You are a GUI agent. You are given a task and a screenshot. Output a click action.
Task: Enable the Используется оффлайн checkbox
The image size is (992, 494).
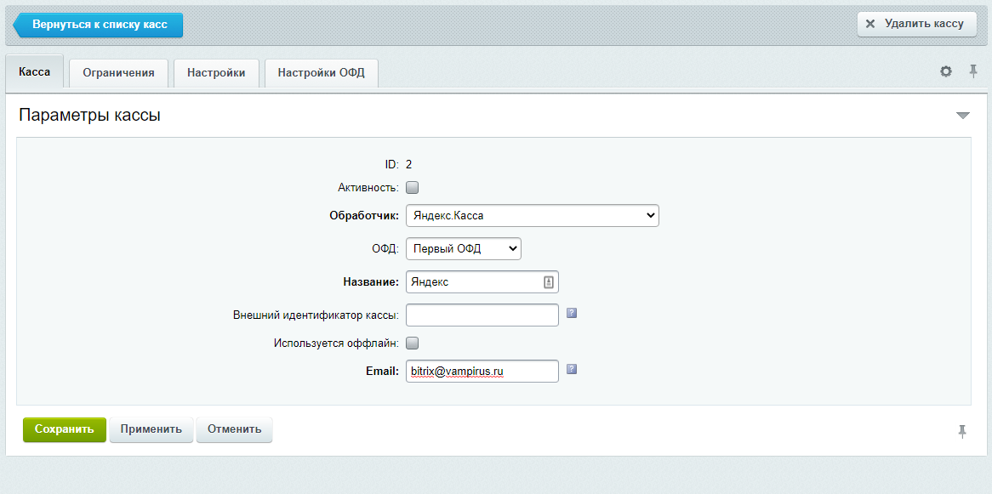[413, 344]
